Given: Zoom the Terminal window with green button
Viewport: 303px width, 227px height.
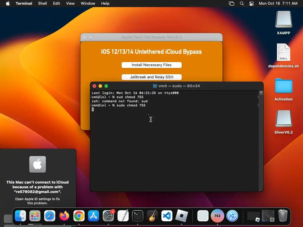Looking at the screenshot, I should coord(106,86).
